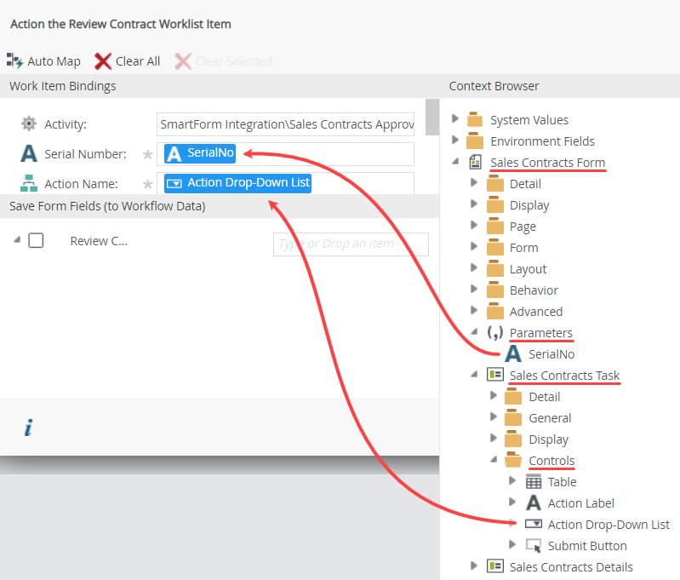Click the System Values folder icon
This screenshot has width=680, height=580.
(x=475, y=119)
